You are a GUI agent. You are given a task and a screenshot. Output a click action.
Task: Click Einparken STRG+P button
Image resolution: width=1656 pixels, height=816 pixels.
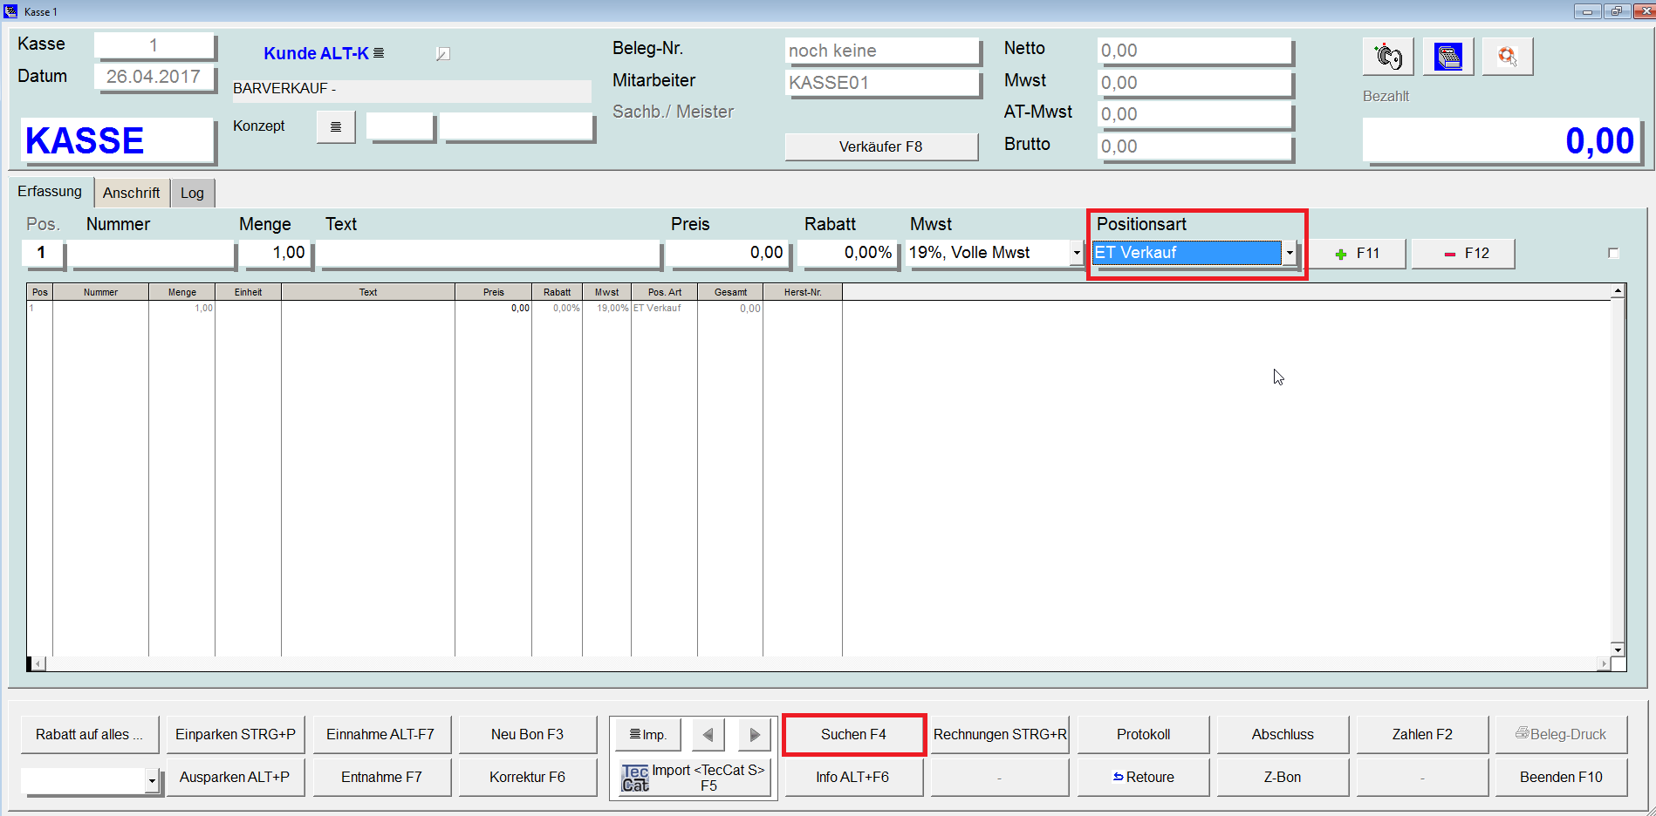pos(235,735)
